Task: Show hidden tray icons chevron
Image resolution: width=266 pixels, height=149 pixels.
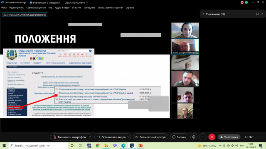Action: (x=220, y=146)
